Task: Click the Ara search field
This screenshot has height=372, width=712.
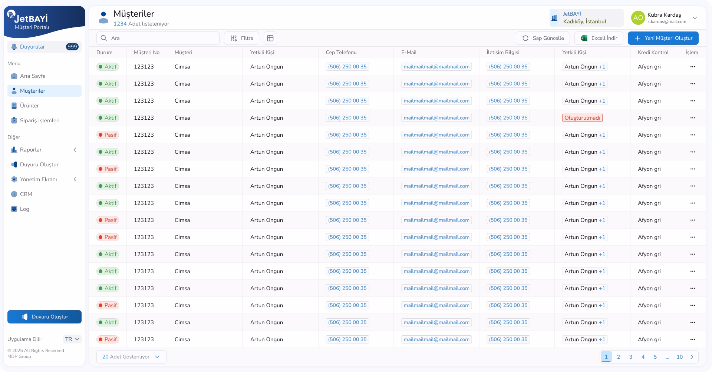Action: 158,38
